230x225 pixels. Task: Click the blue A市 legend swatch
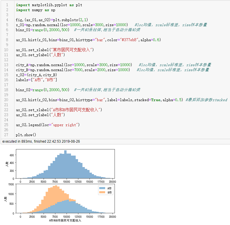pos(103,188)
